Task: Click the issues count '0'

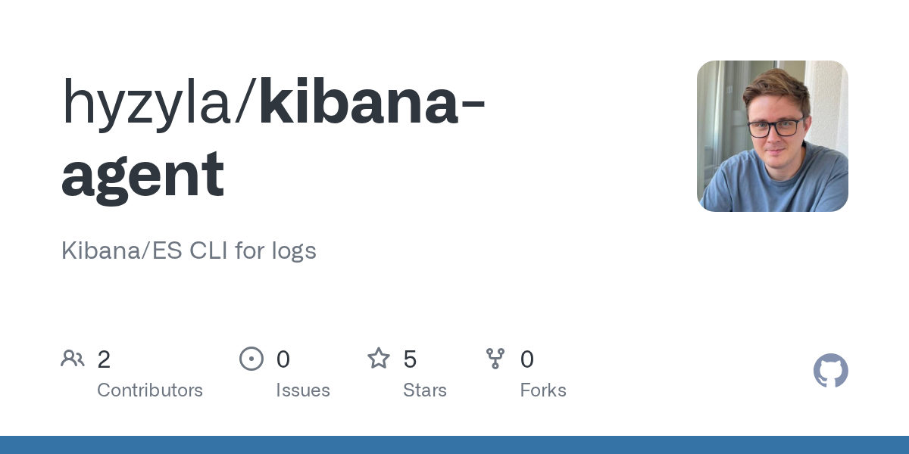Action: [283, 359]
